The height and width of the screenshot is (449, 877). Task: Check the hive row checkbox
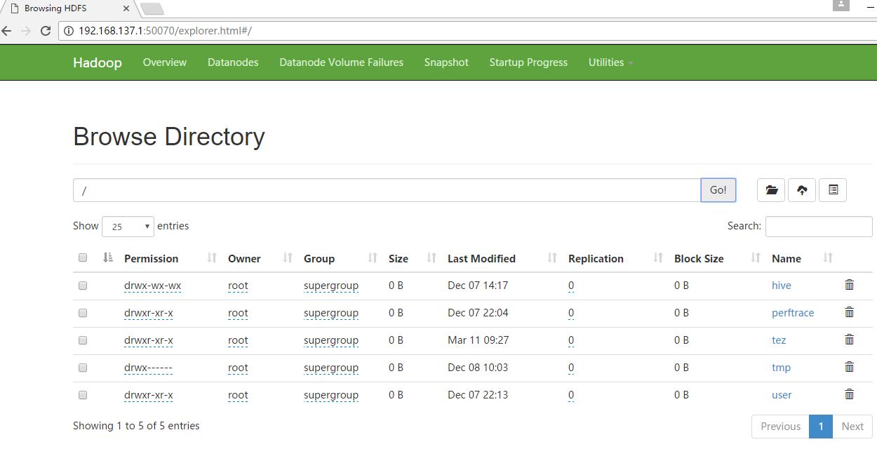click(83, 286)
